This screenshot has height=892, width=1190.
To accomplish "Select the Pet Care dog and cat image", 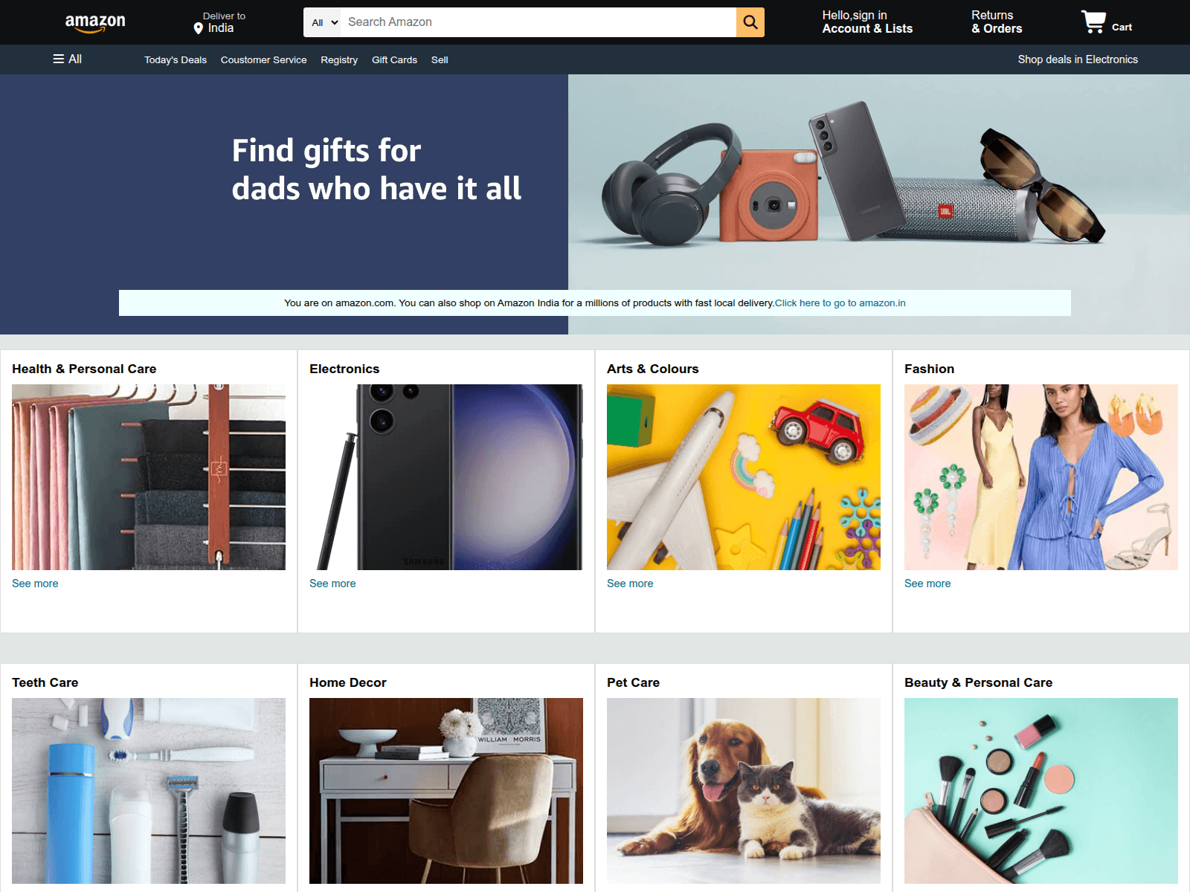I will point(744,791).
